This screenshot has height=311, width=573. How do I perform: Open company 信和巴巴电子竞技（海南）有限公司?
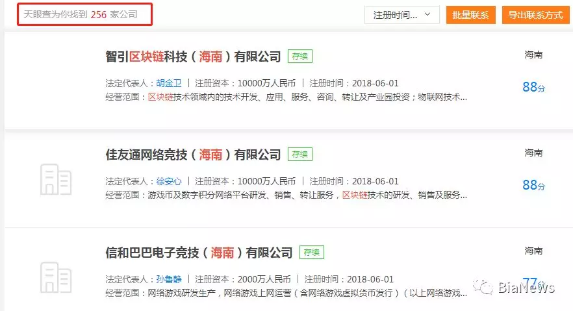[x=199, y=252]
